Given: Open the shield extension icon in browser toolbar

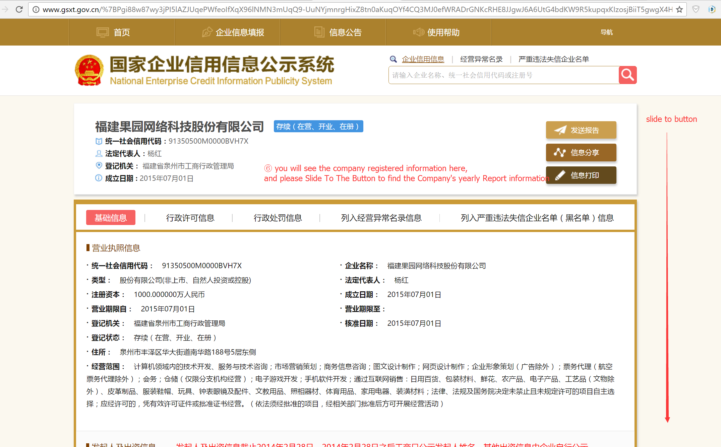Looking at the screenshot, I should pyautogui.click(x=696, y=9).
